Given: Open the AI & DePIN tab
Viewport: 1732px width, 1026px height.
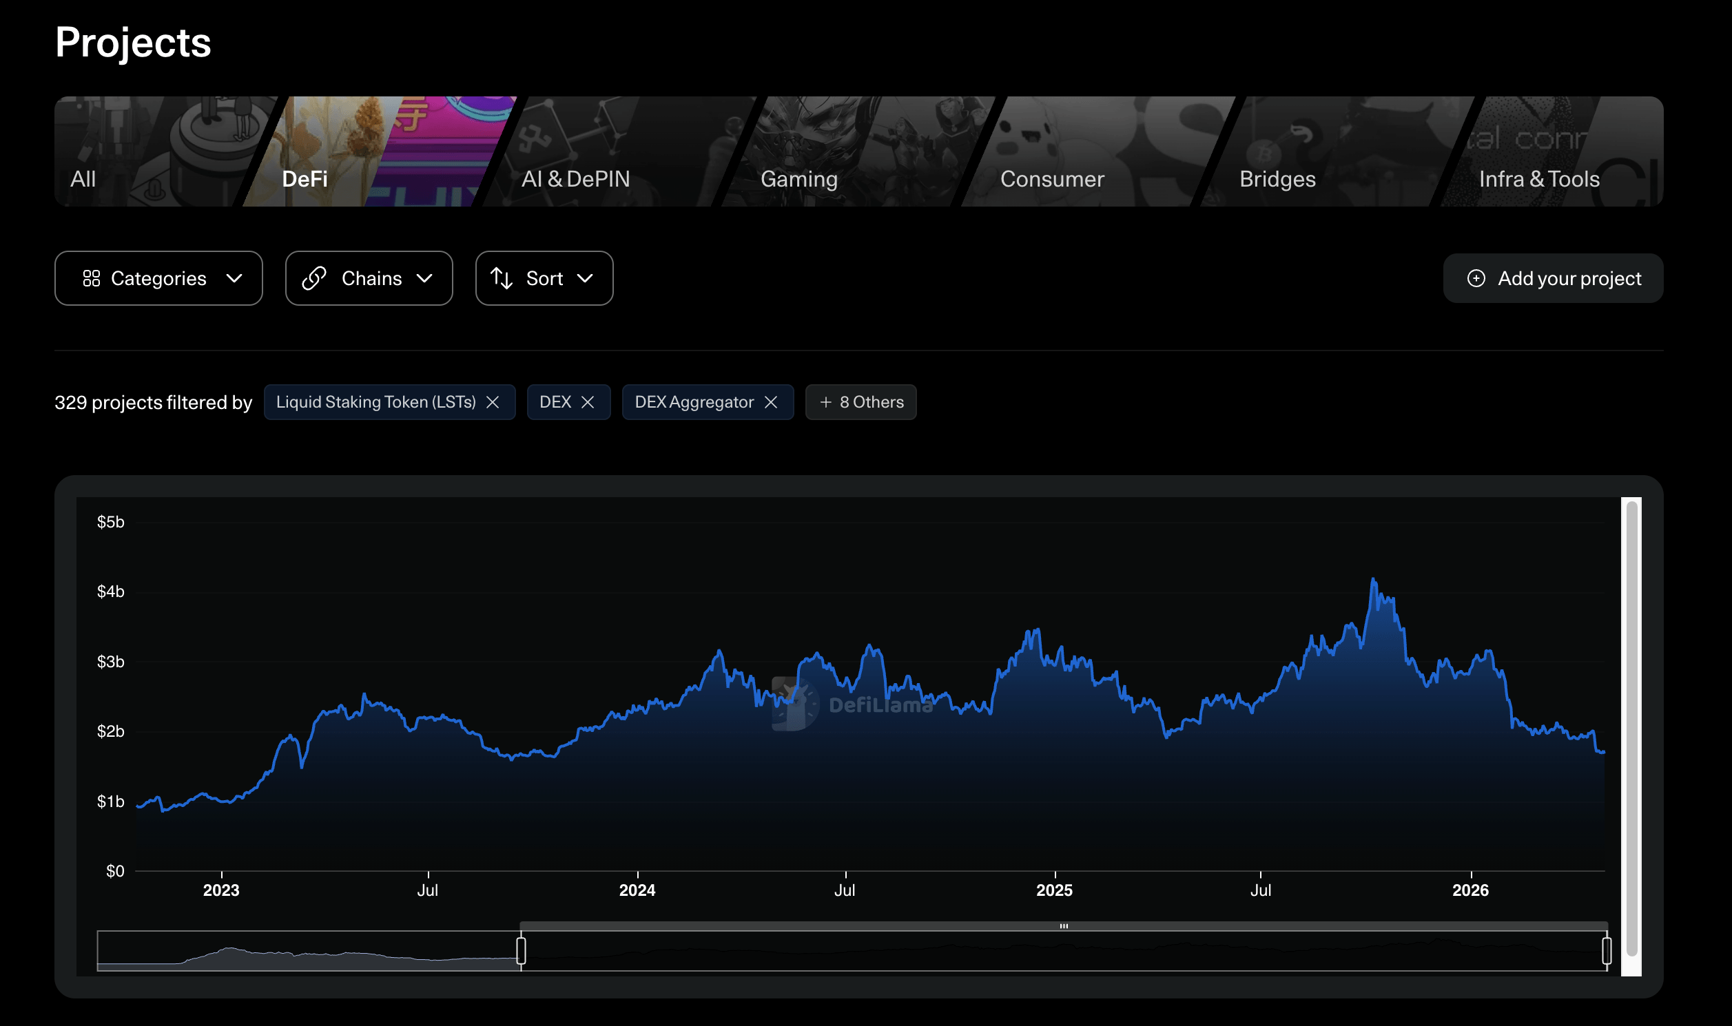Looking at the screenshot, I should pyautogui.click(x=575, y=179).
